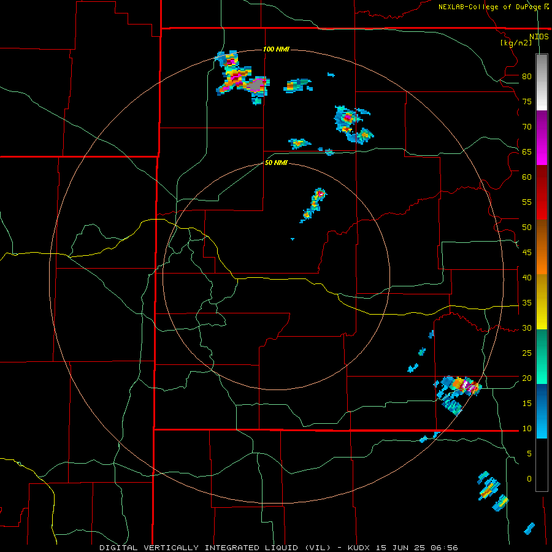Select the '0' value on the color scale

pyautogui.click(x=529, y=479)
